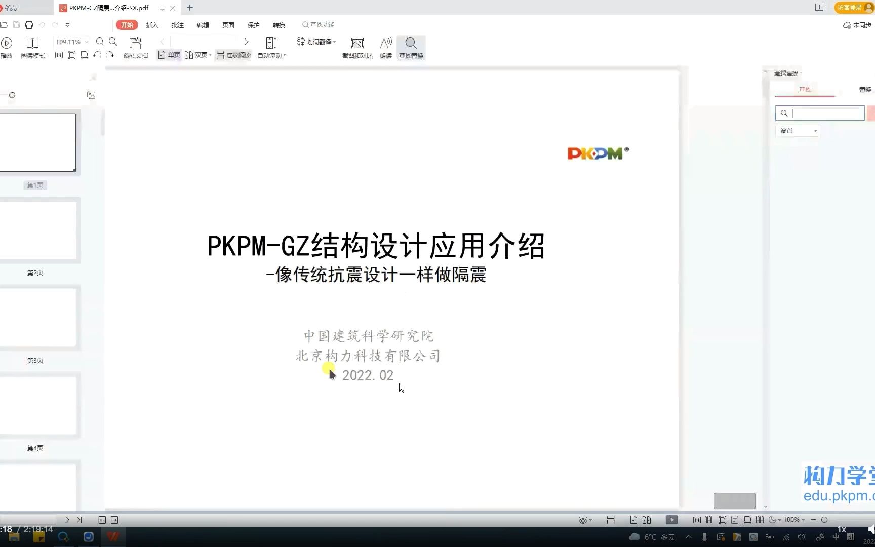The image size is (875, 547).
Task: Open the Protect (保护) ribbon tab
Action: (x=254, y=25)
